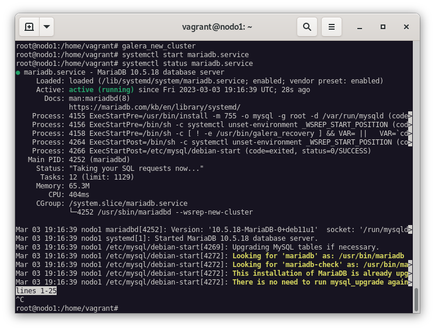The width and height of the screenshot is (435, 330).
Task: Click truncation arrow at end of Process 4155 line
Action: tap(410, 116)
